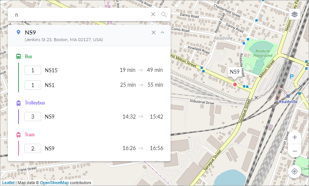Click the Tram category icon
309x186 pixels.
click(x=19, y=135)
